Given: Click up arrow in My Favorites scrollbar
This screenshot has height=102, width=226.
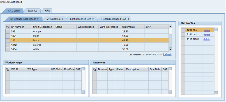Looking at the screenshot, I should [216, 29].
